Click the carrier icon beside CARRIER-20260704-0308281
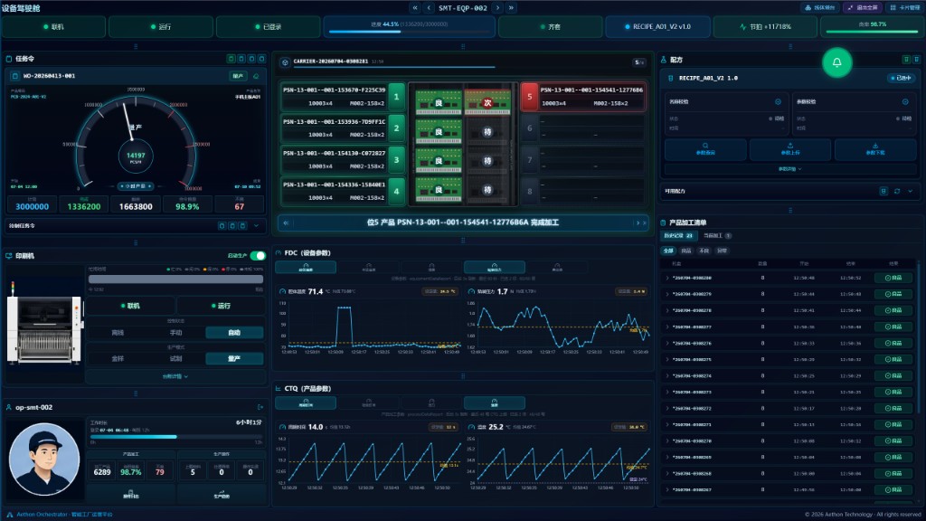This screenshot has height=521, width=926. point(285,62)
